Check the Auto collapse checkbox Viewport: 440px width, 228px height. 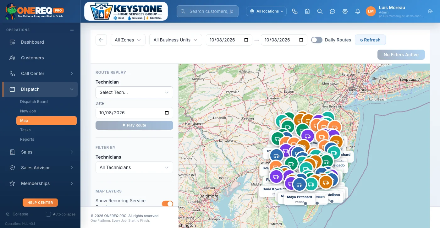coord(48,214)
